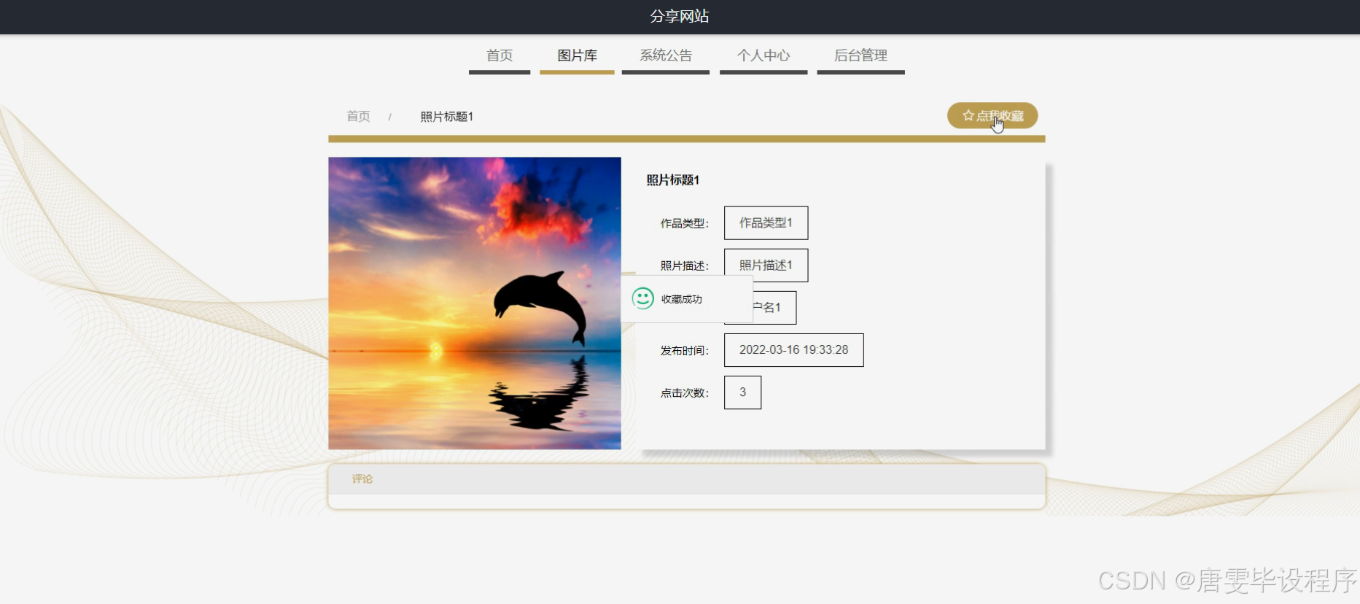Screen dimensions: 1360x604
Task: Click the 照片标题1 breadcrumb text
Action: tap(447, 117)
